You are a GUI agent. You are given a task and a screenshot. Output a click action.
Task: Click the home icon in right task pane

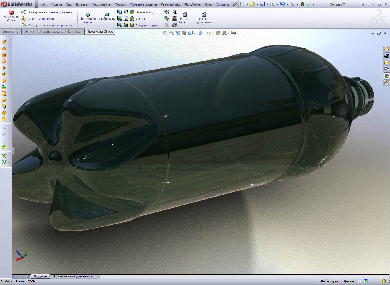click(386, 49)
